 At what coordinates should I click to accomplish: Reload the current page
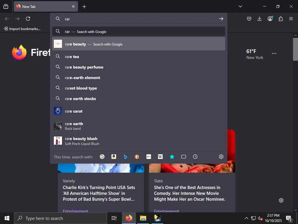(x=28, y=19)
